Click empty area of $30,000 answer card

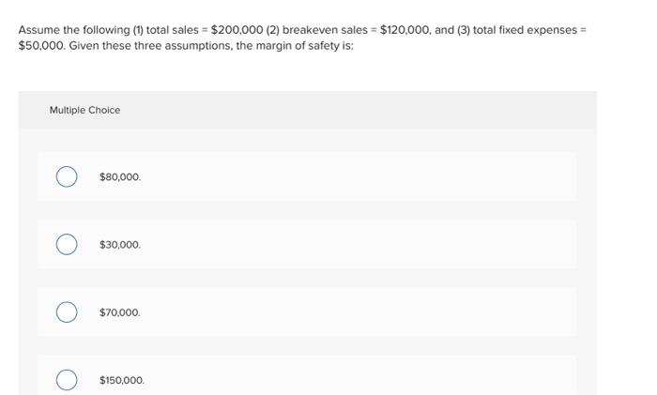(356, 244)
